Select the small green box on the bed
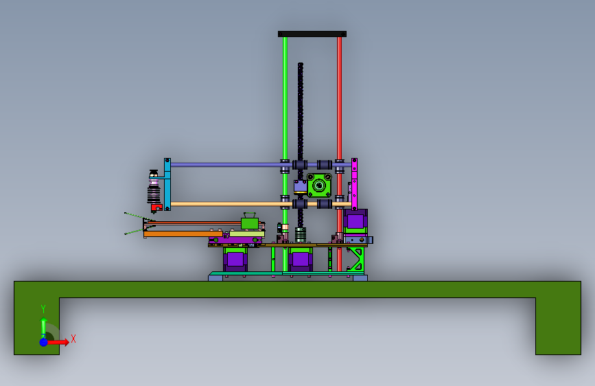This screenshot has width=595, height=386. click(250, 223)
